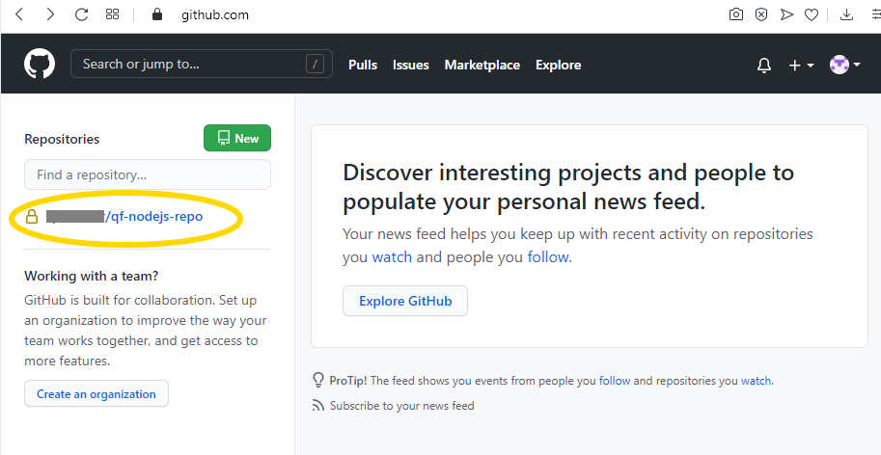
Task: Click the browser back arrow
Action: click(19, 14)
